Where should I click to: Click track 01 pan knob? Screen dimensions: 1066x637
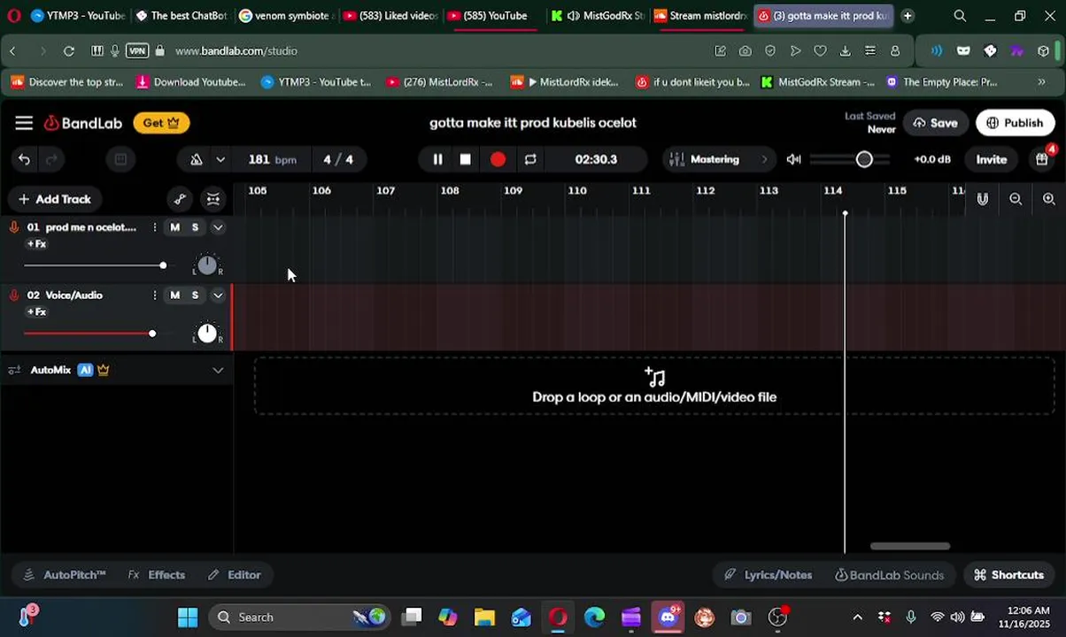click(207, 265)
